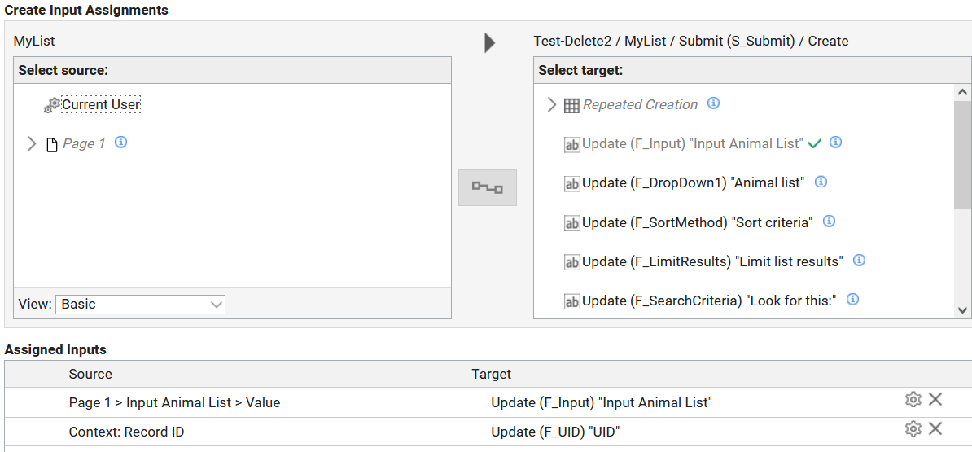
Task: Expand the Page 1 source node
Action: pos(32,143)
